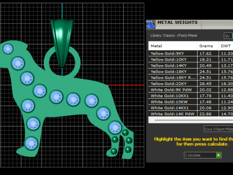
Task: Click the 17.48 grams value
Action: [x=205, y=102]
